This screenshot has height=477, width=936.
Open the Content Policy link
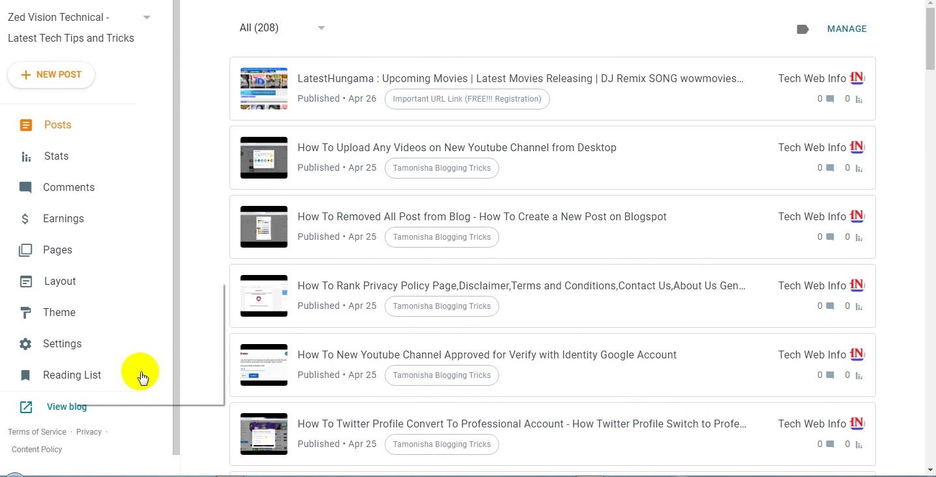click(x=37, y=450)
